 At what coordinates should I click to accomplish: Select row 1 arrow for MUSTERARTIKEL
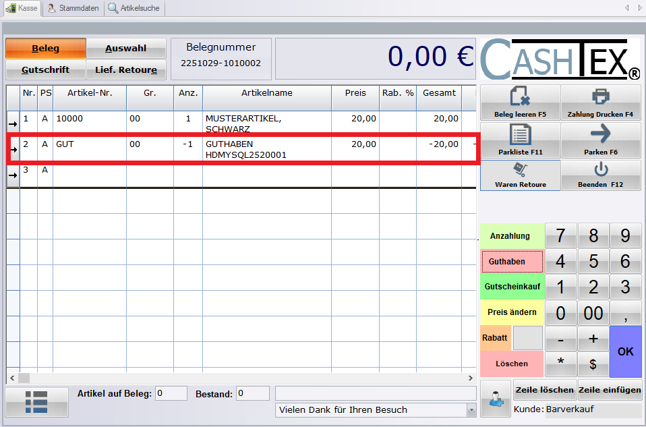coord(13,123)
